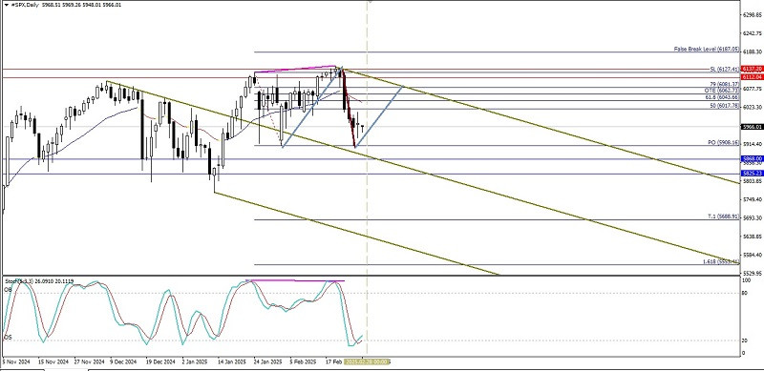
Task: Click the 14 Jan 2025 date label
Action: [232, 362]
